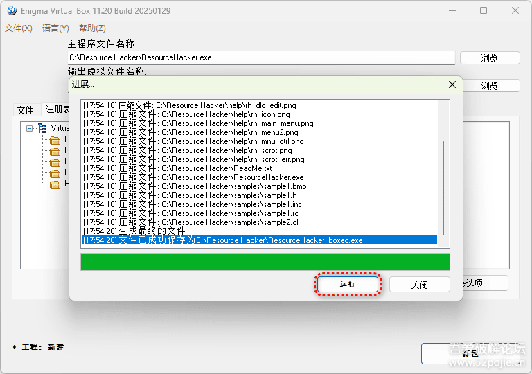Viewport: 532px width, 374px height.
Task: Switch to the 注册表 tab
Action: click(57, 109)
